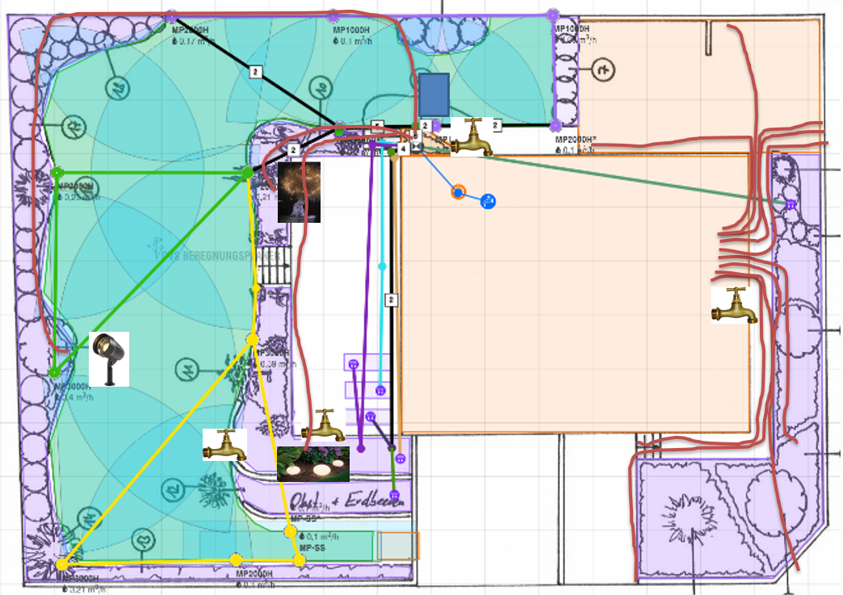Click the pipe label numbered 6
This screenshot has height=595, width=843.
point(416,136)
